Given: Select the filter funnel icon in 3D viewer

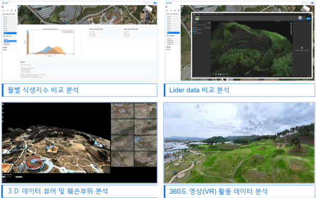Looking at the screenshot, I should (3, 112).
